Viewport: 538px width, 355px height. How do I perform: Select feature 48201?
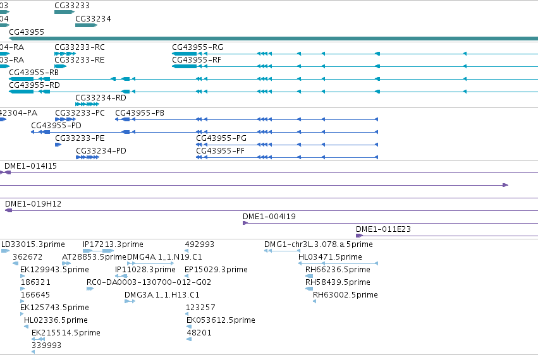199,333
